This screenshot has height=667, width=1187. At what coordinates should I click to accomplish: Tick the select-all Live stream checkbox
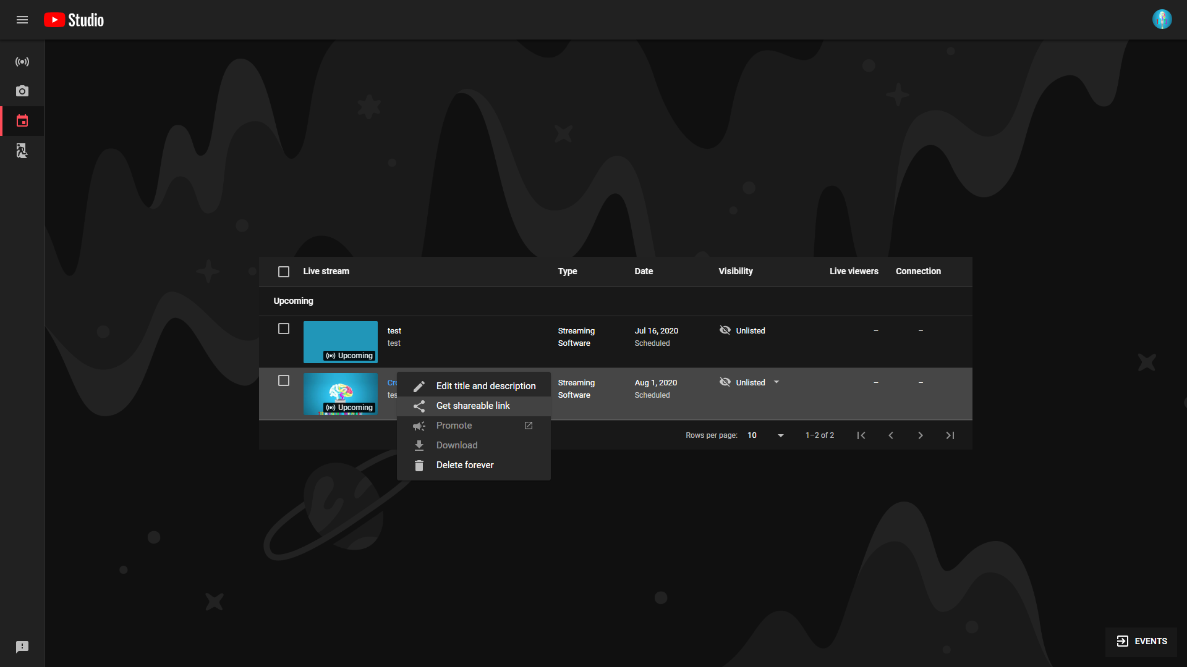(x=284, y=272)
